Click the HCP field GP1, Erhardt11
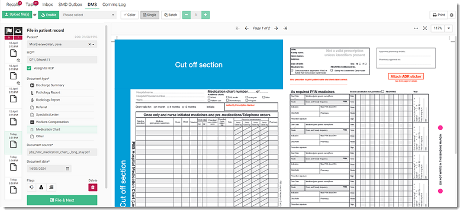The width and height of the screenshot is (463, 213). coord(62,60)
